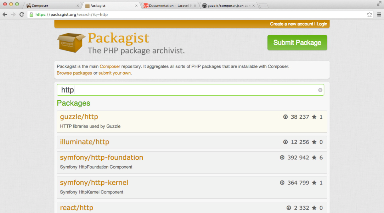This screenshot has width=384, height=213.
Task: Open a new browser tab
Action: pyautogui.click(x=264, y=6)
